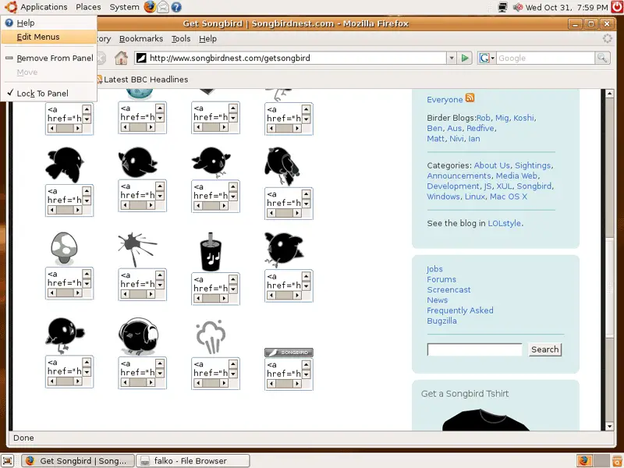Follow the Forums link
This screenshot has height=468, width=624.
(441, 279)
